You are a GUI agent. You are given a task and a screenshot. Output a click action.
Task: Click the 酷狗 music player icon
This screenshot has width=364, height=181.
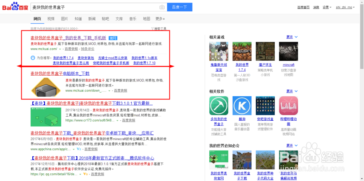coord(242,106)
